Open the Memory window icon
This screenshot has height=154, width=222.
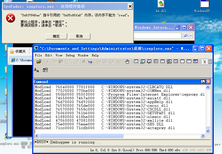coord(163,62)
